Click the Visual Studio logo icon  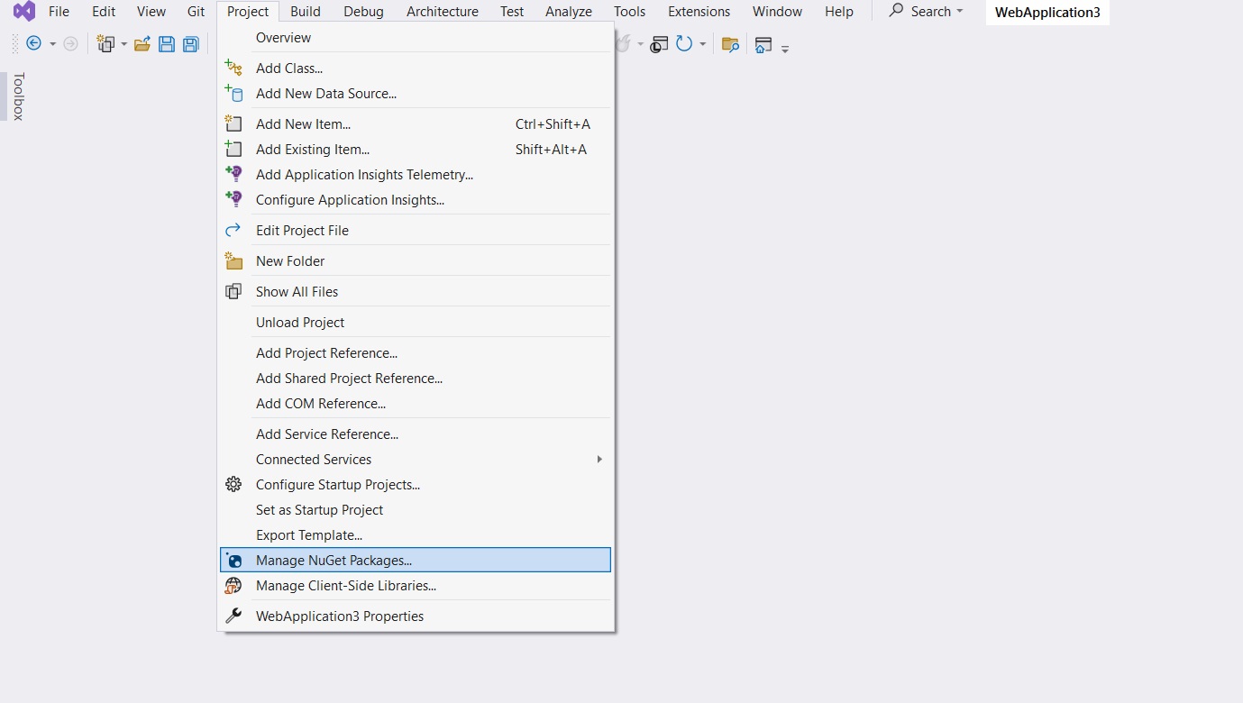(x=24, y=12)
